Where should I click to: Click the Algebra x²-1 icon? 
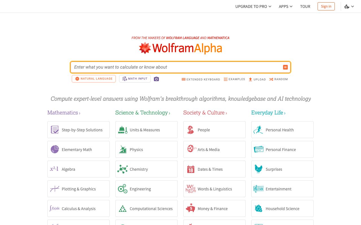(x=54, y=169)
